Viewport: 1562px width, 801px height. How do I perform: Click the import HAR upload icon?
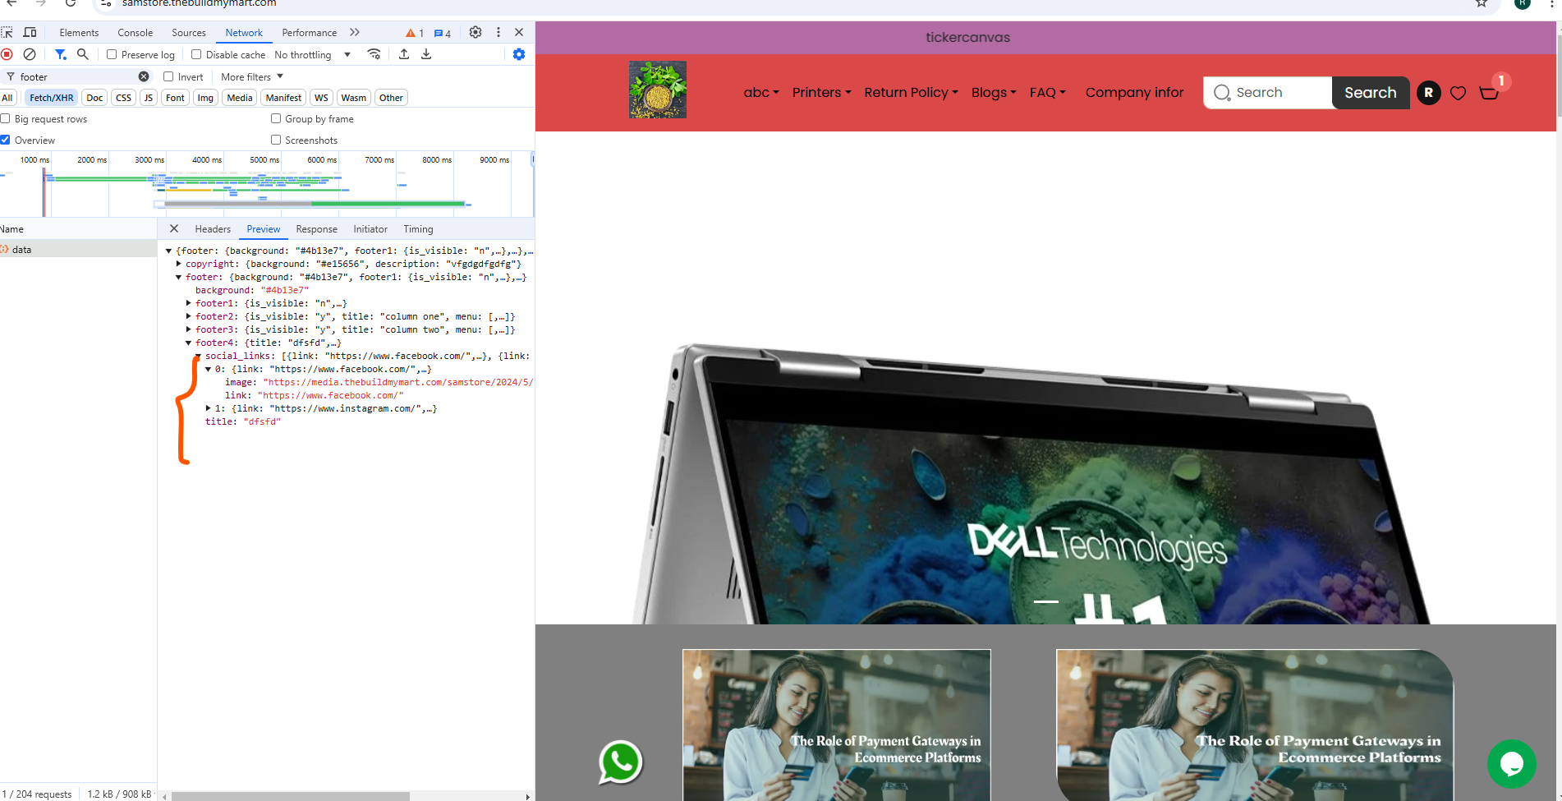(404, 54)
